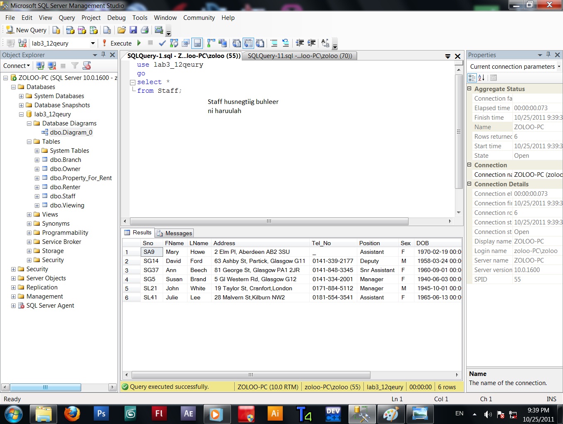Toggle Alphabetical sort in Properties

481,77
